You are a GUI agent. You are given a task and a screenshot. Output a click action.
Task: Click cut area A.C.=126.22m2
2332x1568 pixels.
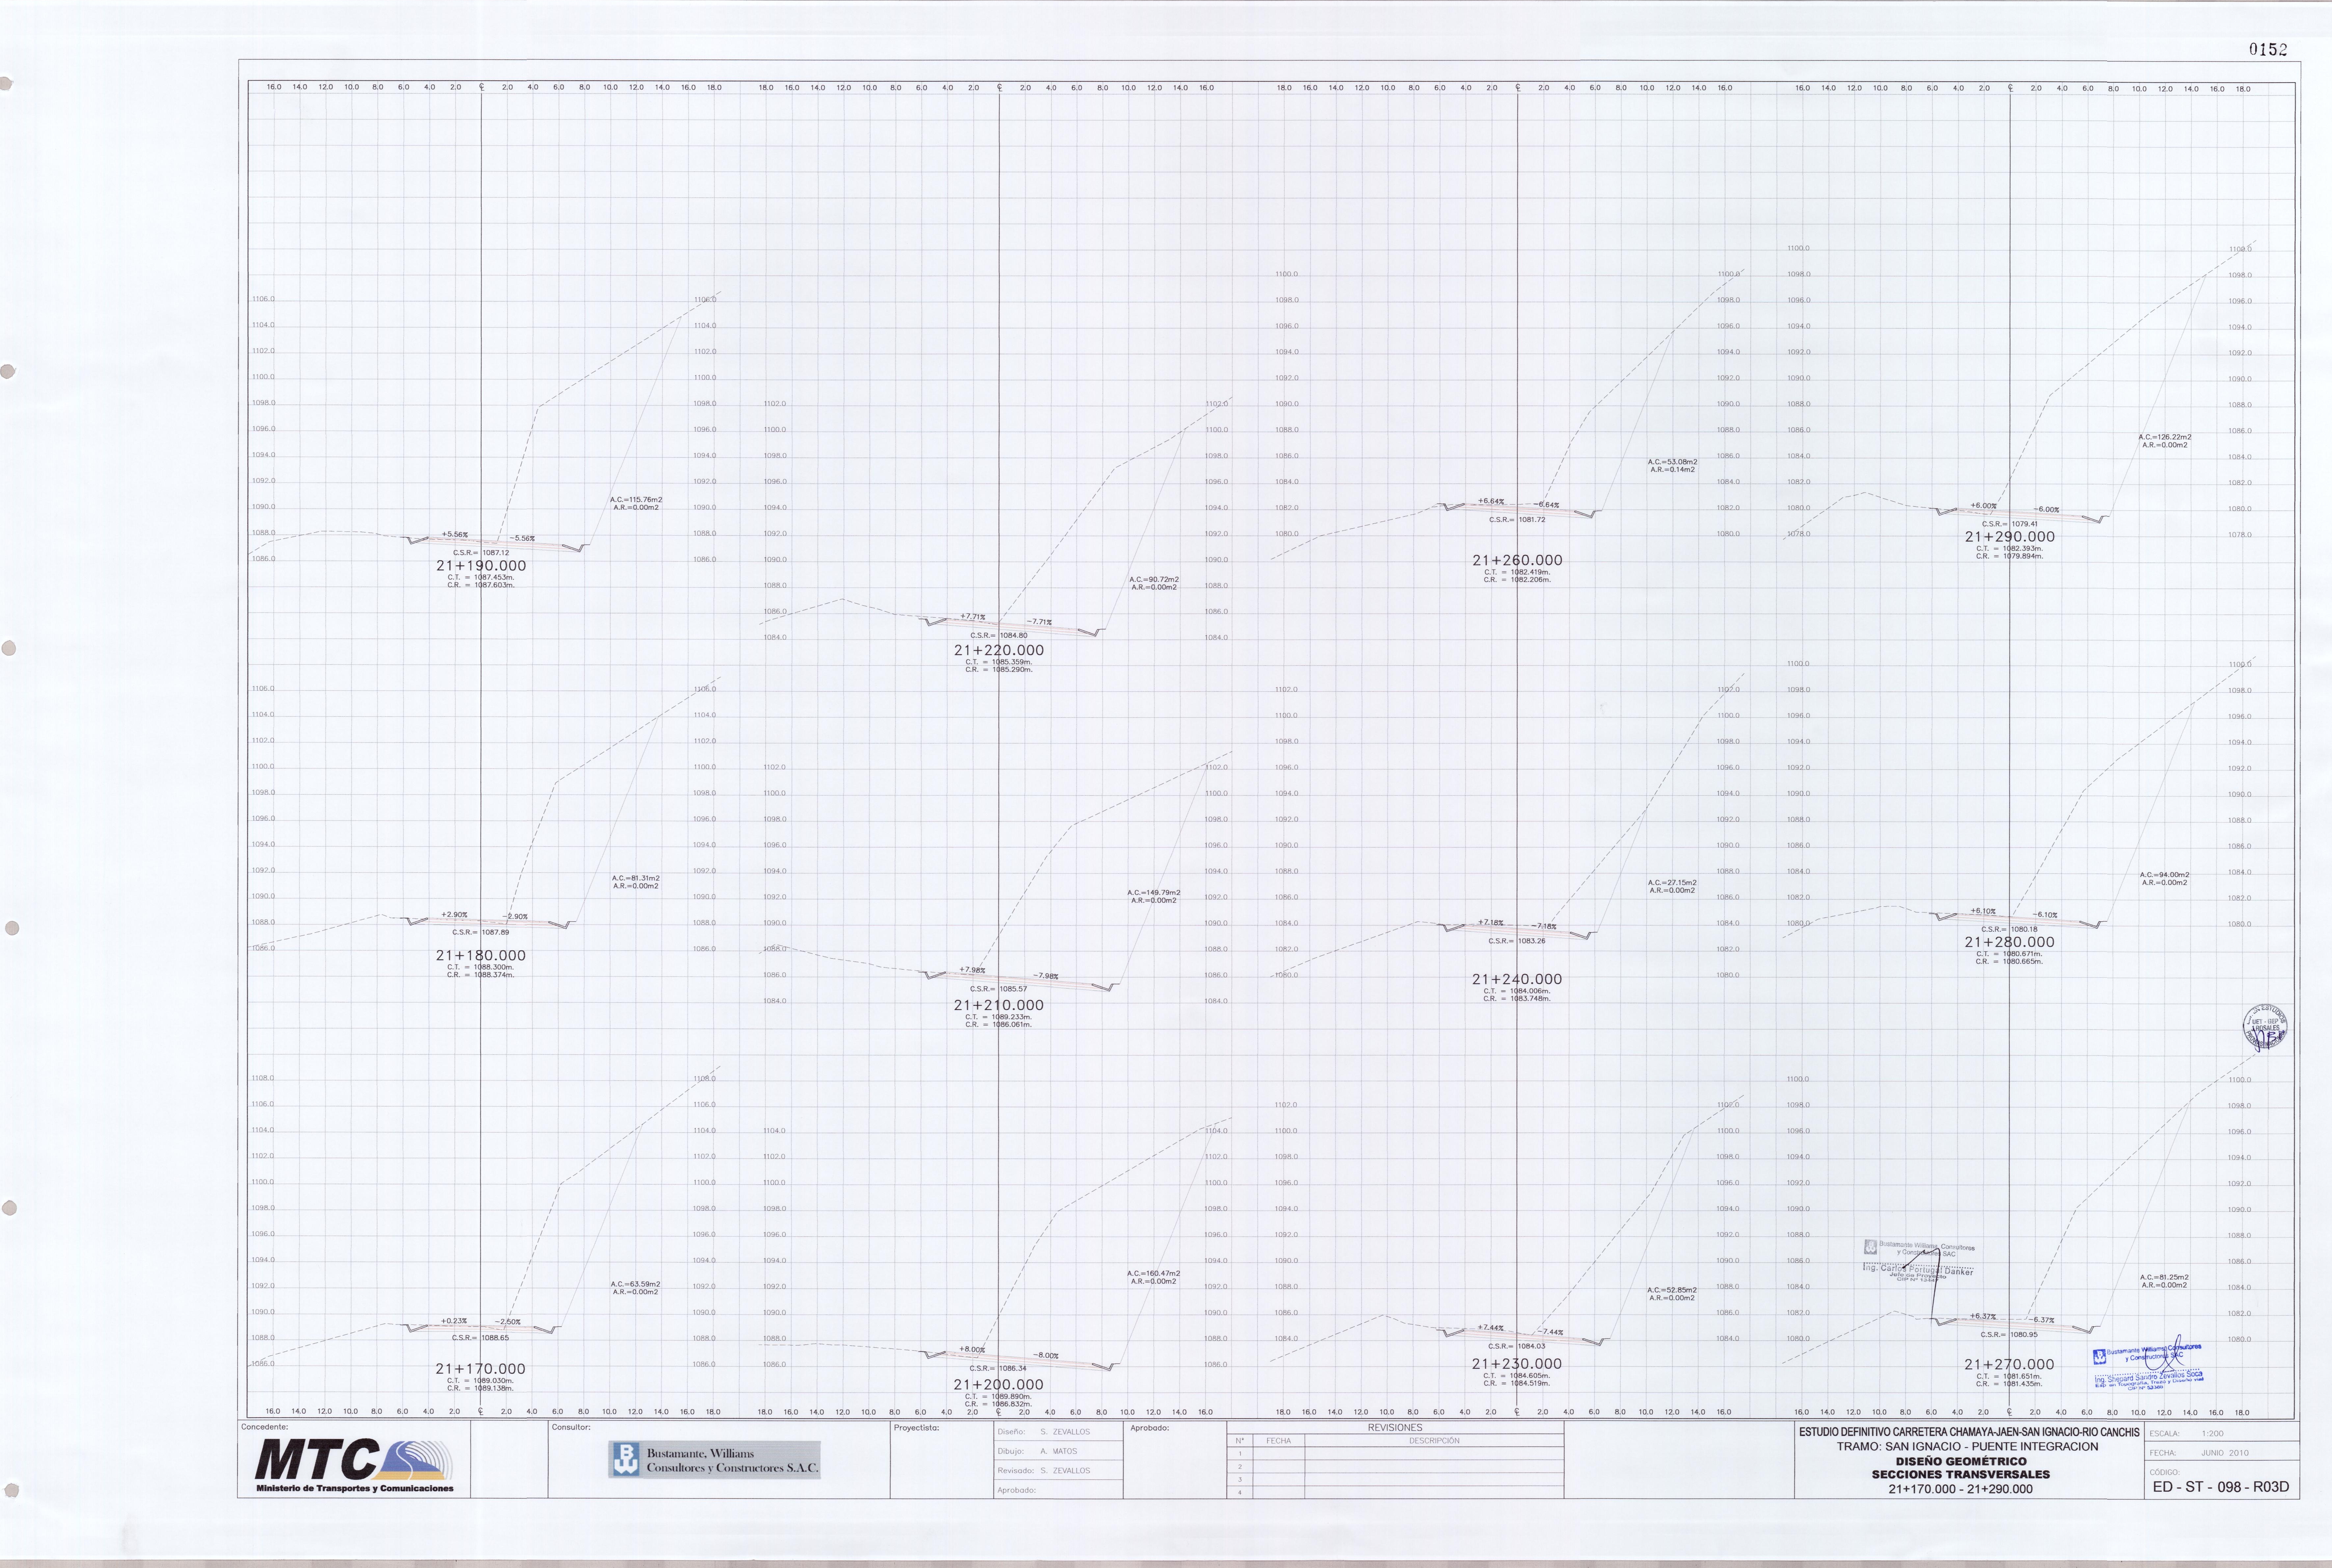coord(2165,437)
